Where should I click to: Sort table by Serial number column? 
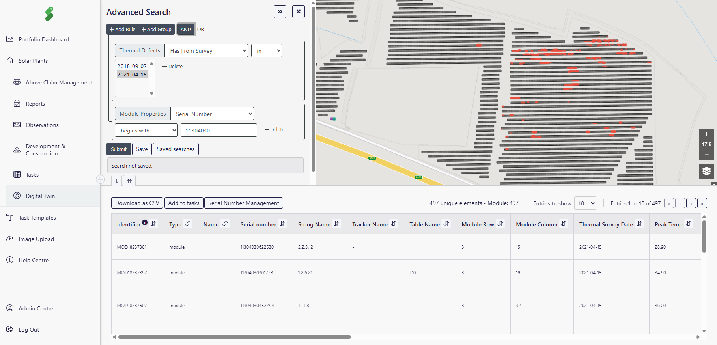(x=283, y=224)
